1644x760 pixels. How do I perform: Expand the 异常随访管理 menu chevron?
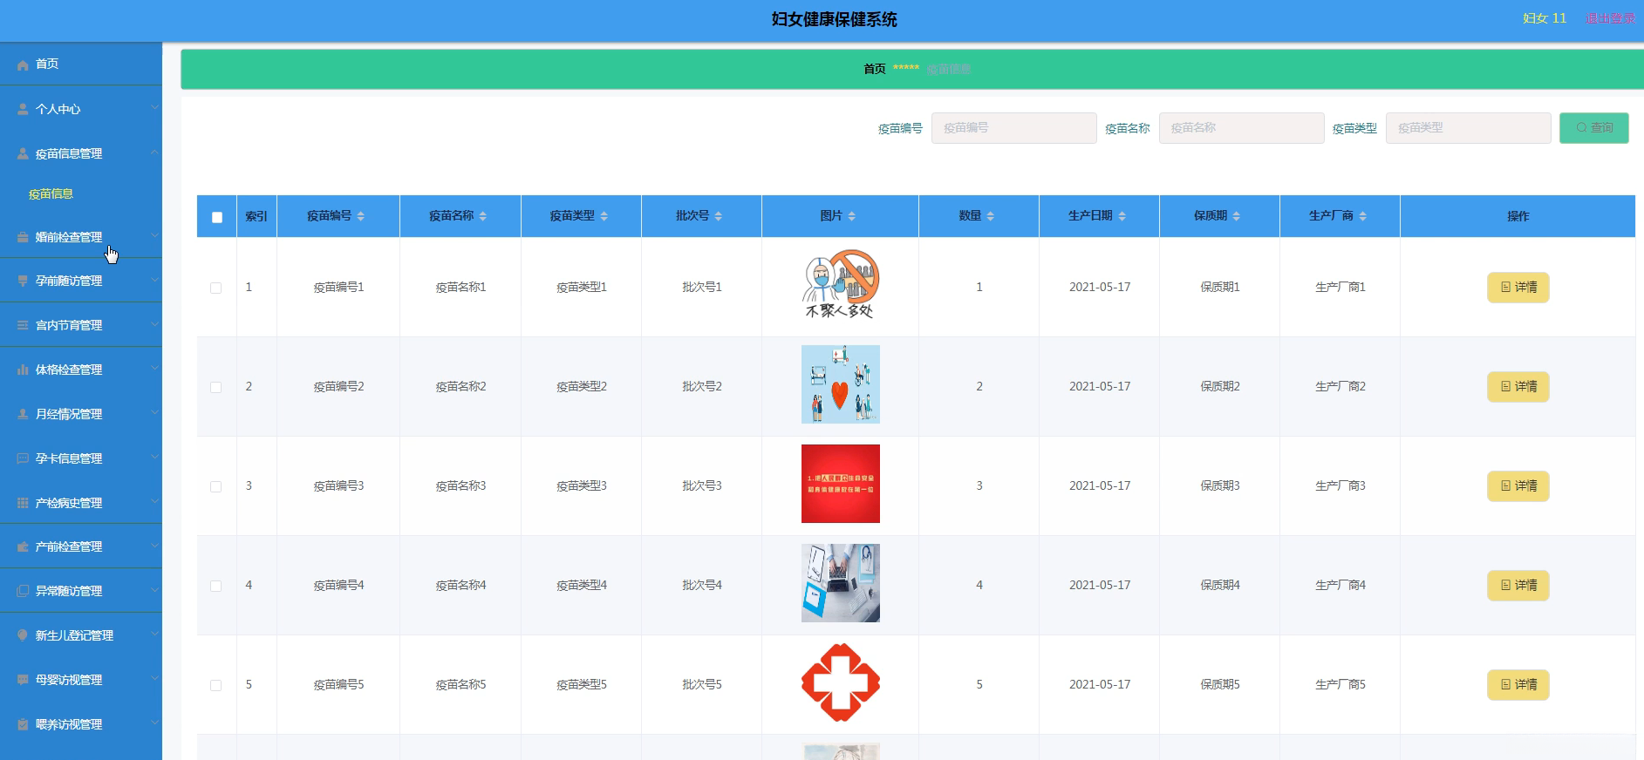click(x=154, y=590)
